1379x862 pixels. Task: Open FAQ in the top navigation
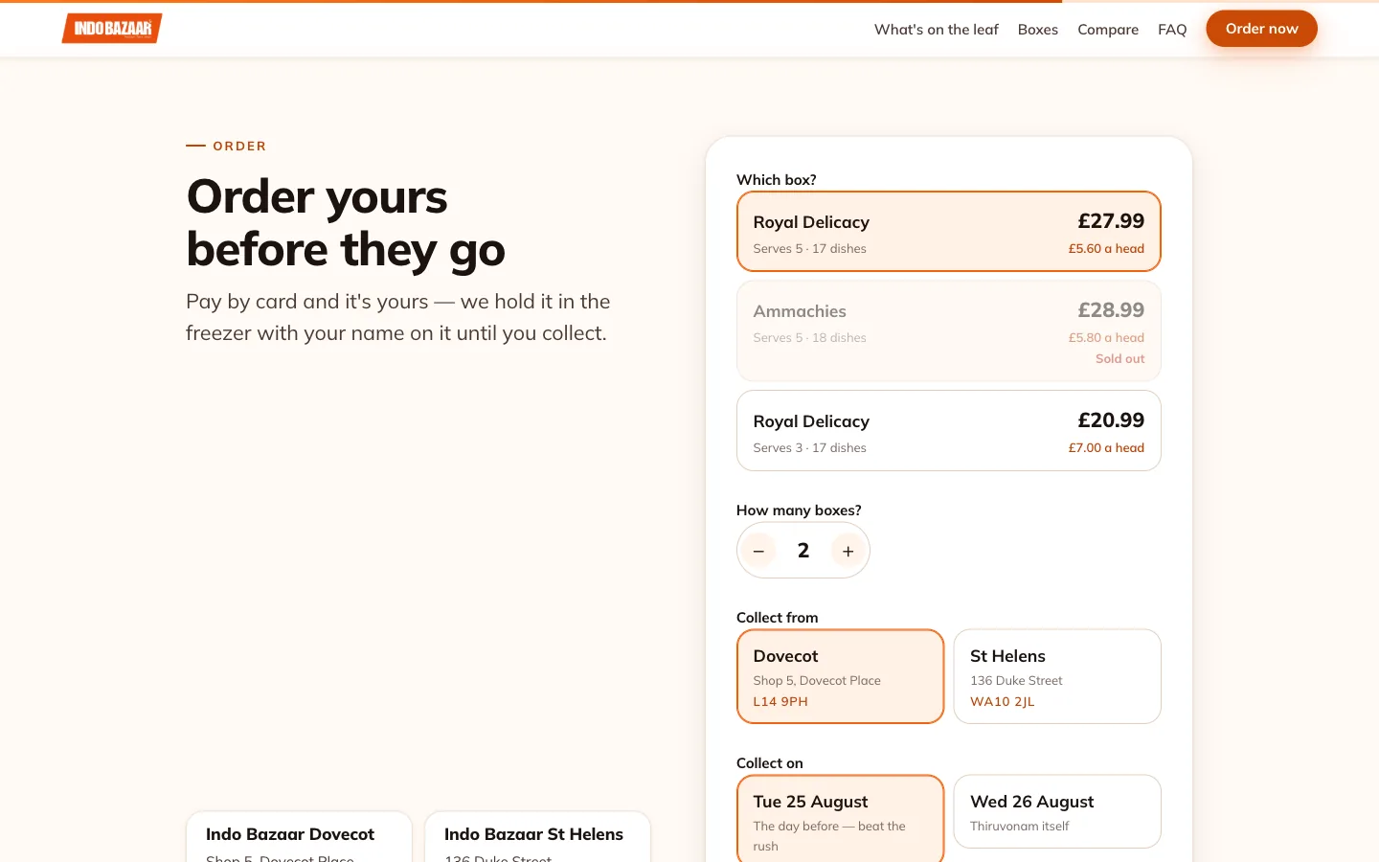point(1172,30)
